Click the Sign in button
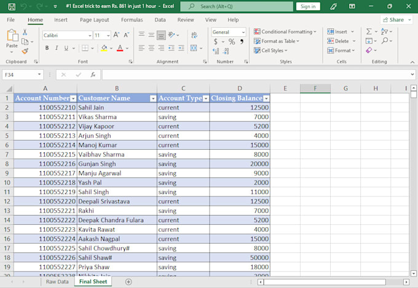Viewport: 418px width, 288px height. [308, 6]
